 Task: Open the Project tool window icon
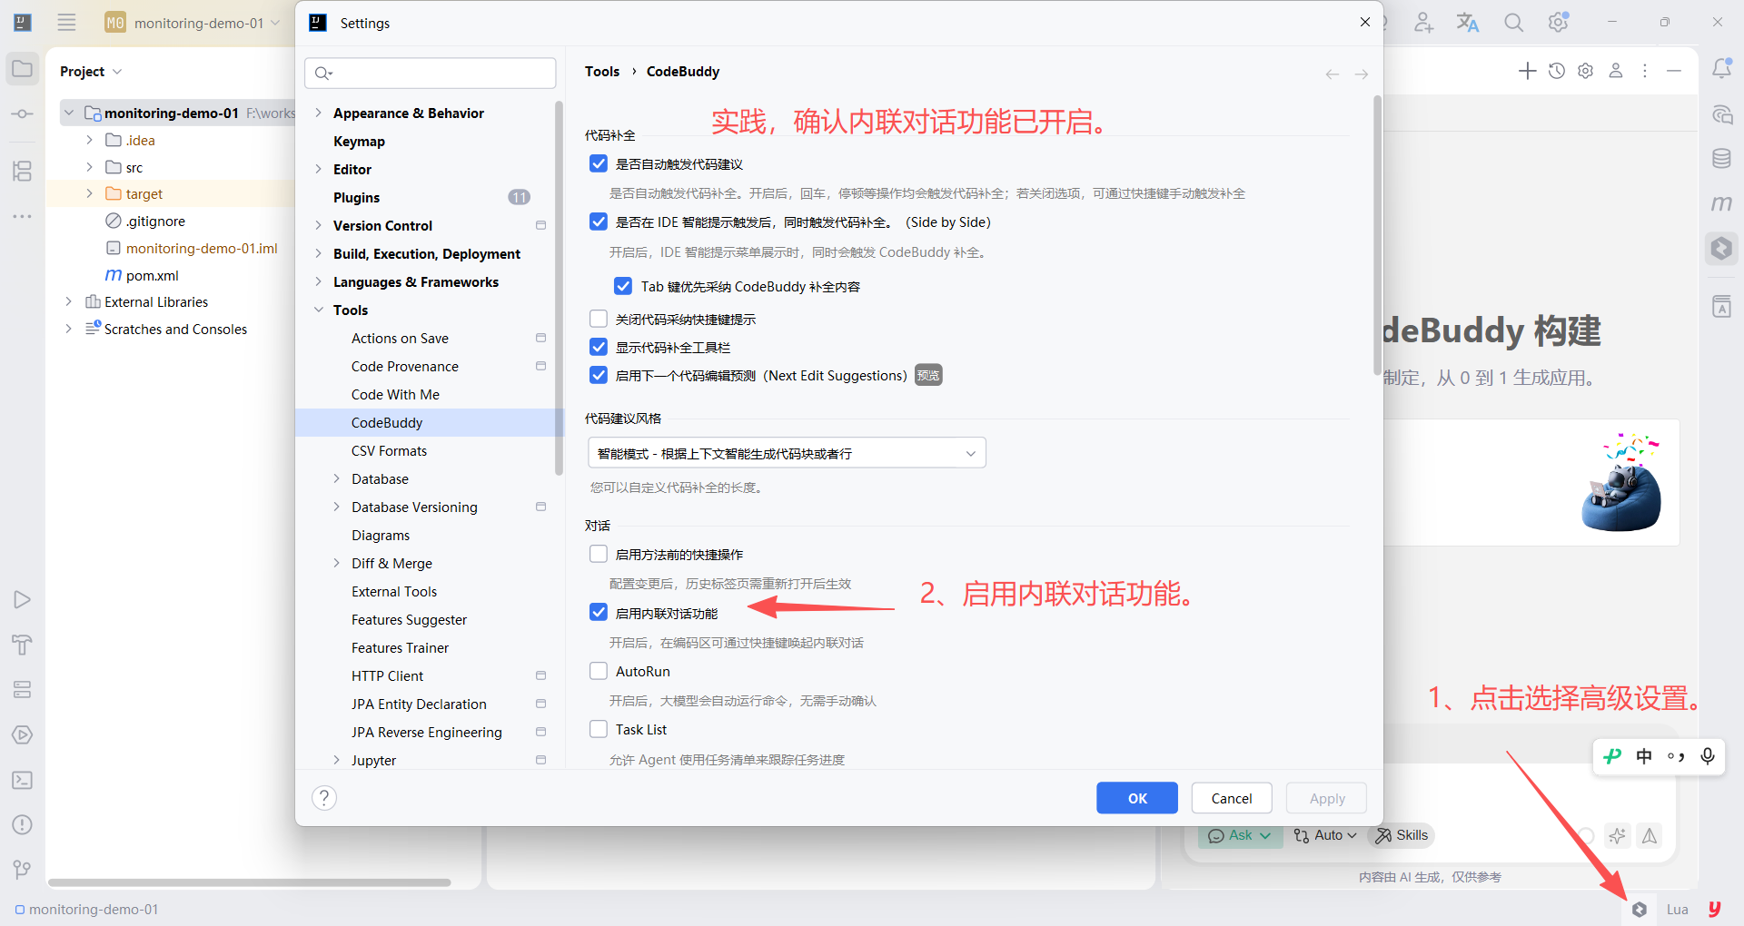coord(23,69)
